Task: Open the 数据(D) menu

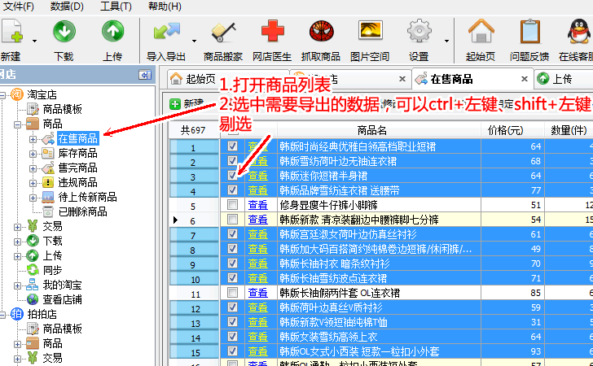Action: [67, 7]
